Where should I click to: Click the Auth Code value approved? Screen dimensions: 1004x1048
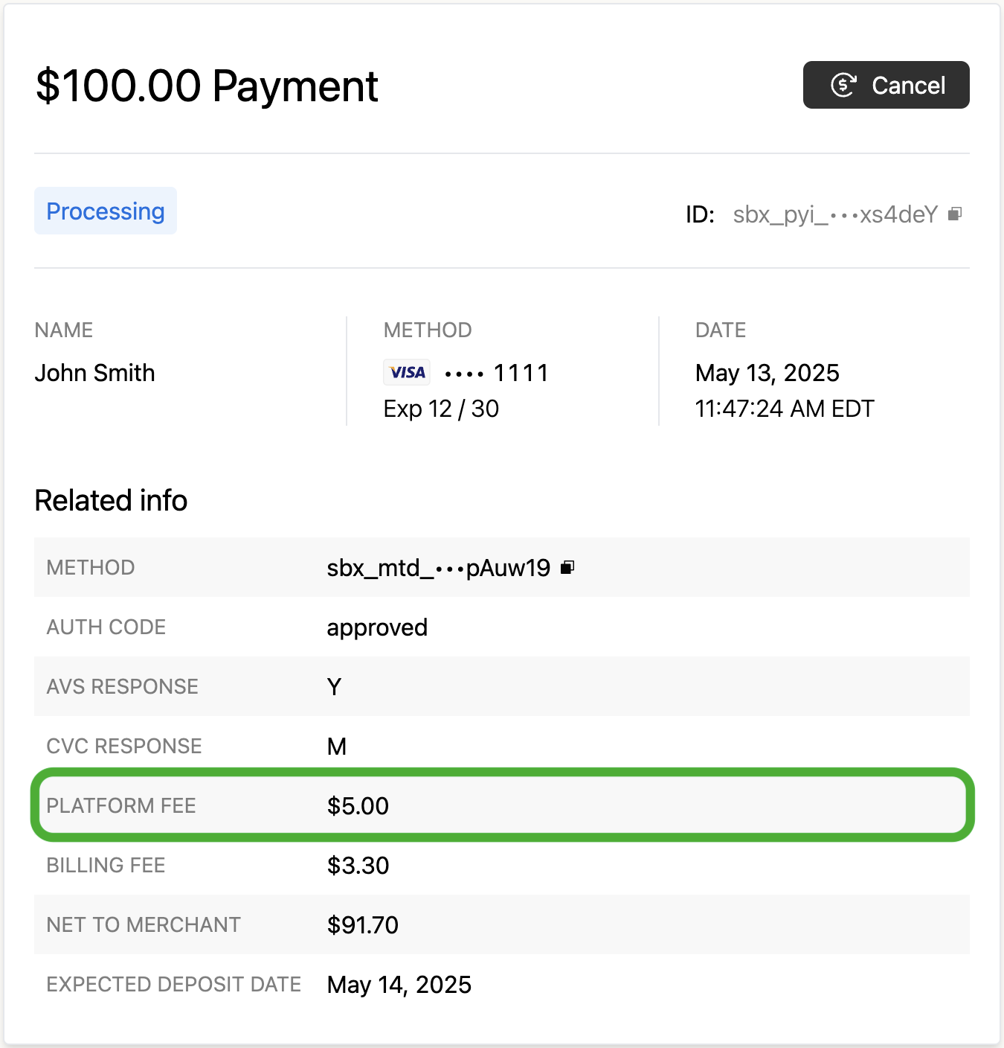pos(377,627)
